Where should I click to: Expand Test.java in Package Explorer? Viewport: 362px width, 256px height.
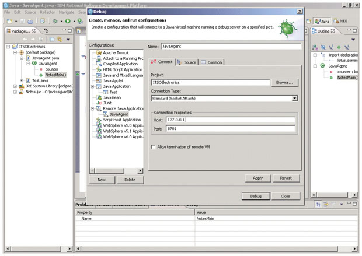22,80
